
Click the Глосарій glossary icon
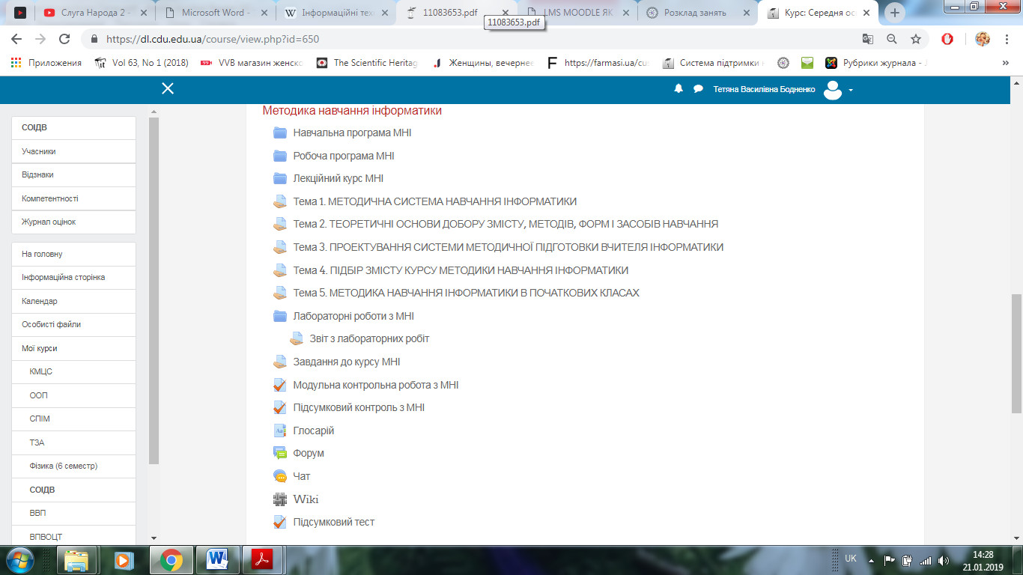(x=280, y=431)
